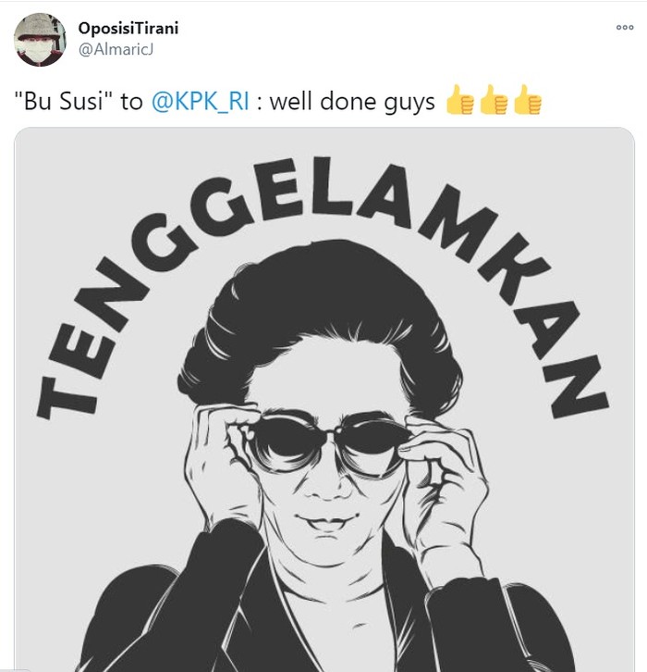
Task: Click the last thumbs-up emoji
Action: [x=527, y=102]
